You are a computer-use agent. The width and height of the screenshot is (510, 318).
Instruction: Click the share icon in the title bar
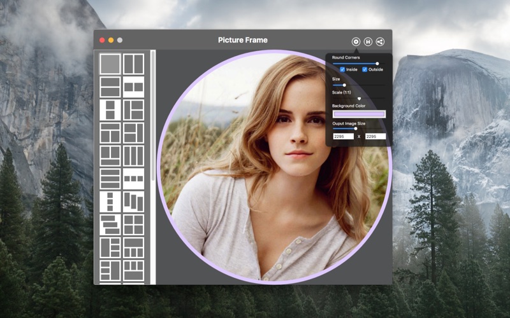(x=380, y=42)
